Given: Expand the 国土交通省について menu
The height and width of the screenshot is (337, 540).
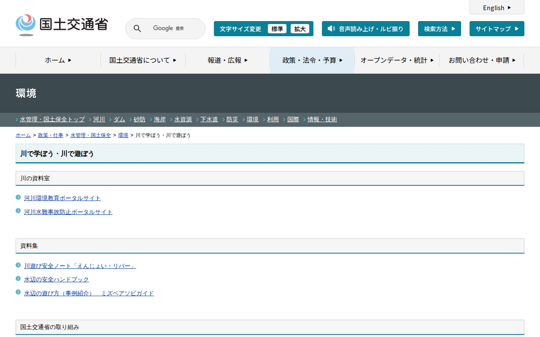Looking at the screenshot, I should pos(143,60).
